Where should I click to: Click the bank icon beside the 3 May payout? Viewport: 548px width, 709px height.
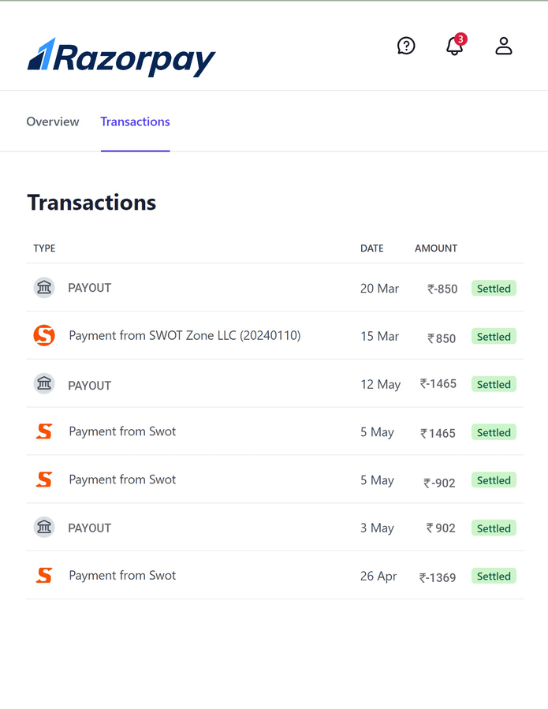(x=44, y=528)
